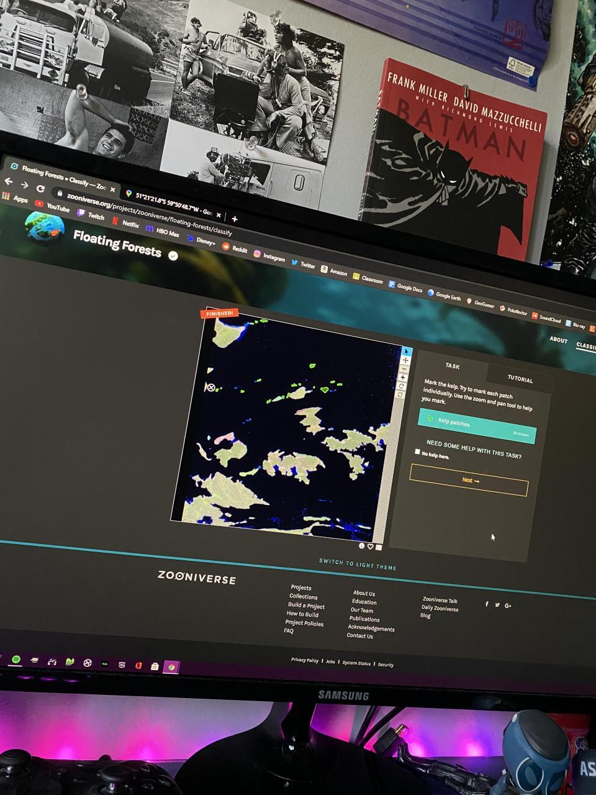Image resolution: width=596 pixels, height=795 pixels.
Task: Go forward in browser
Action: [24, 184]
